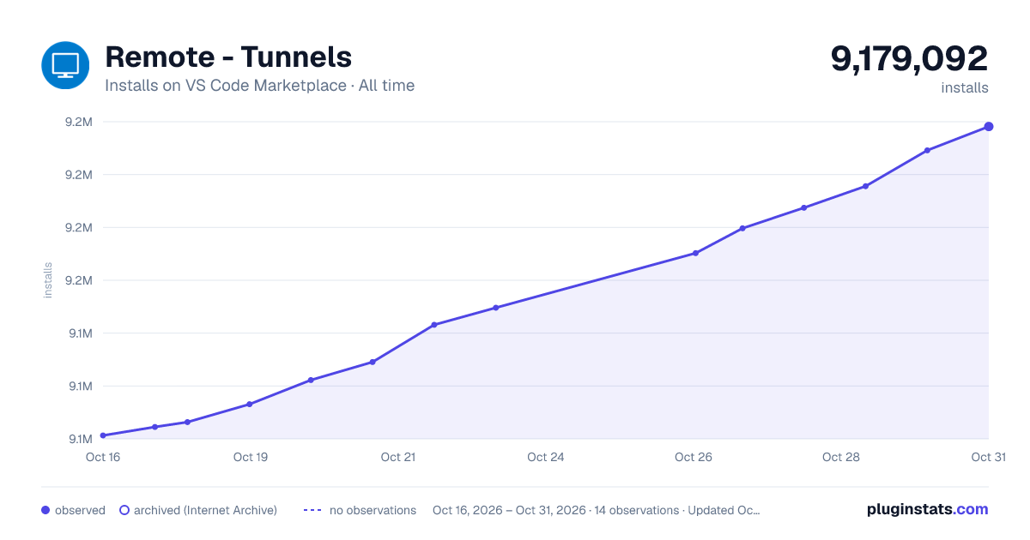Open the pluginstats.com link

(928, 509)
